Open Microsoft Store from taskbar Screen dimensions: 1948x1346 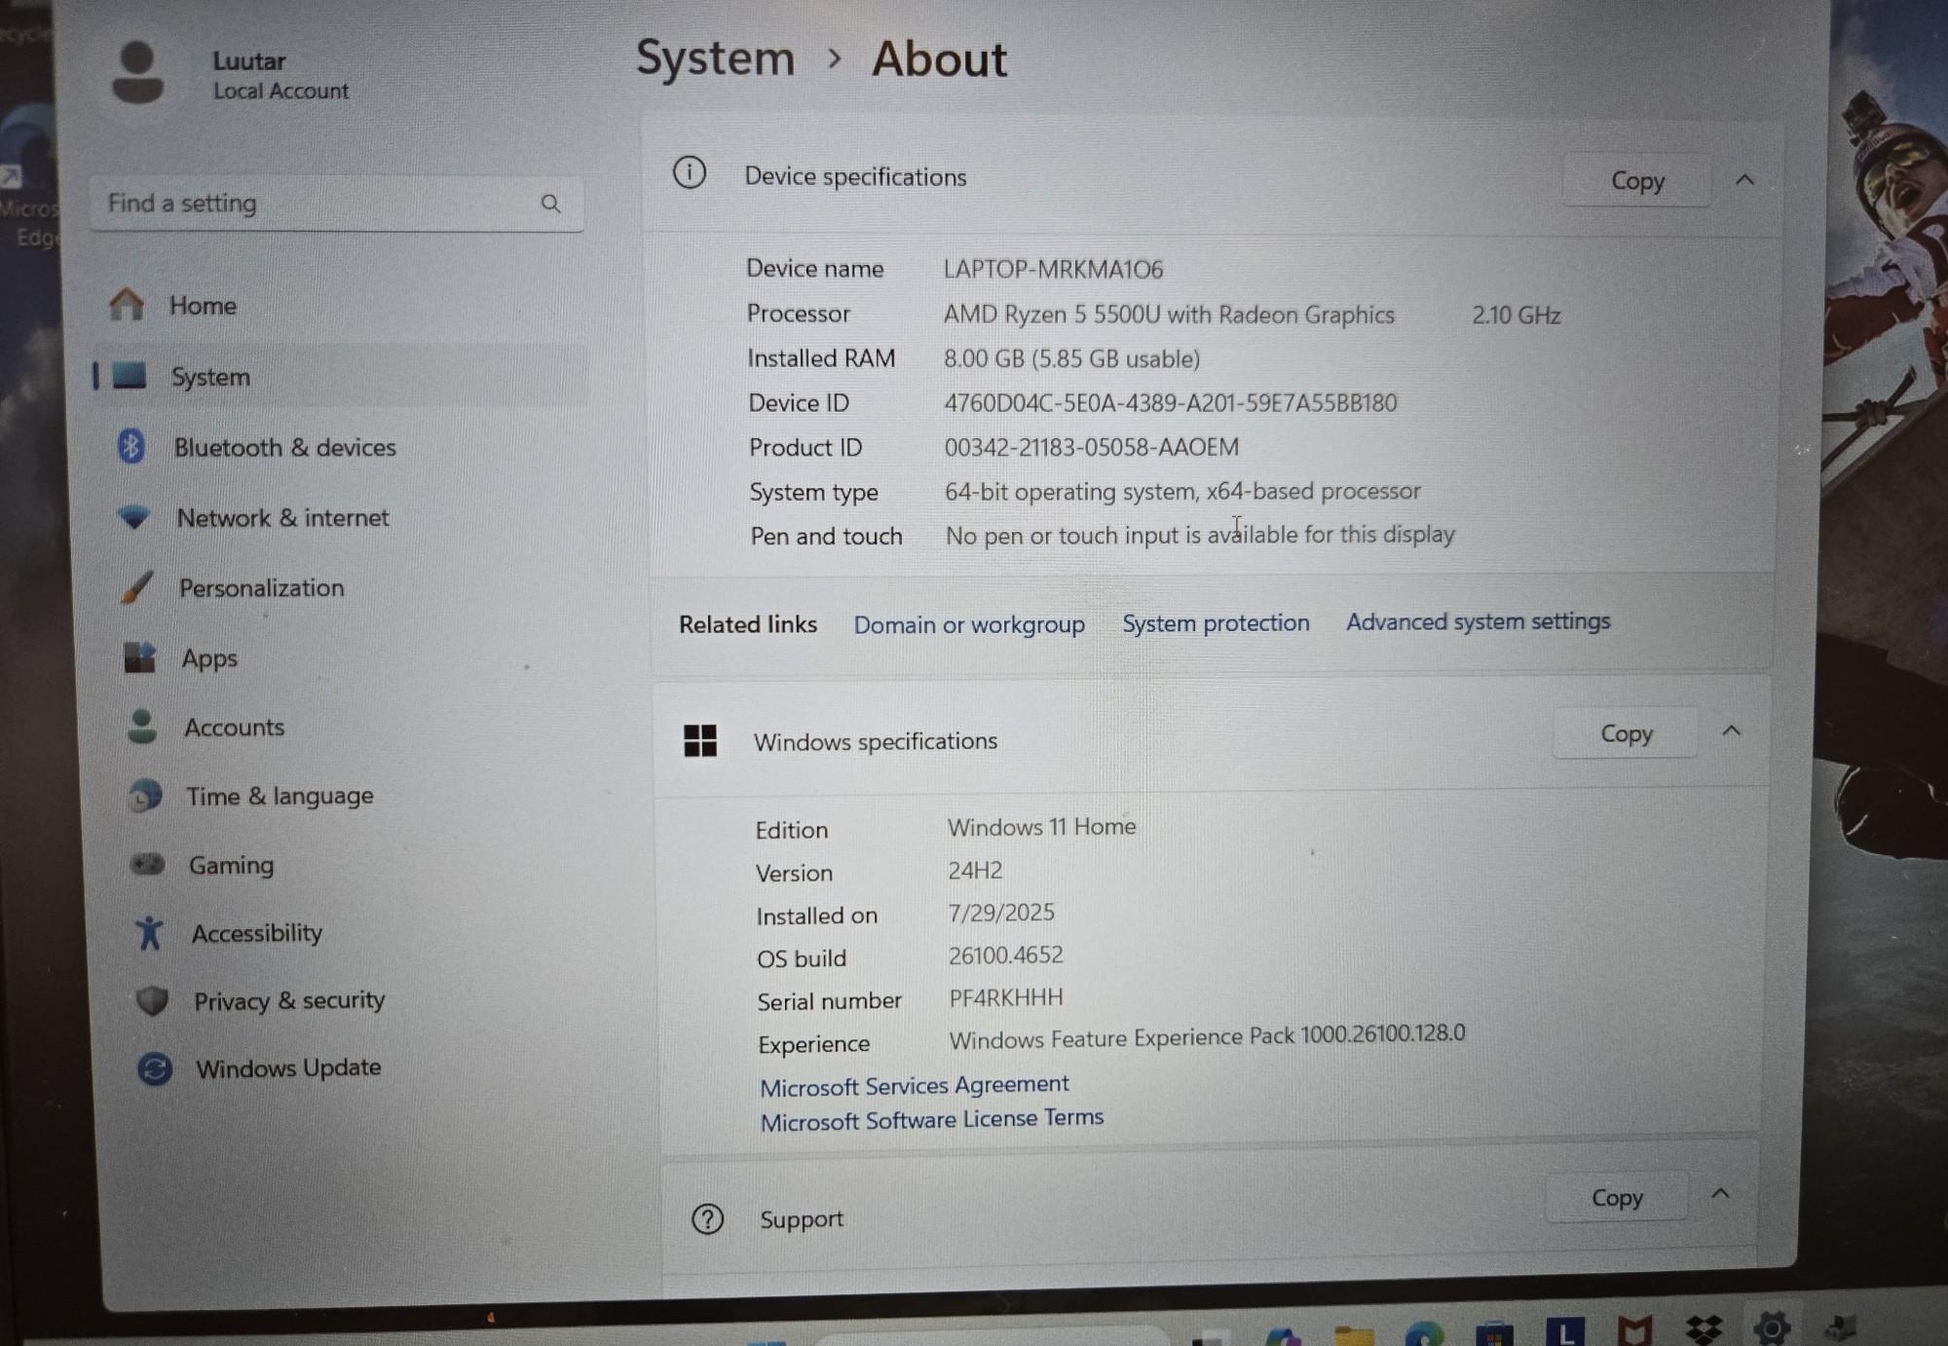[x=1494, y=1332]
